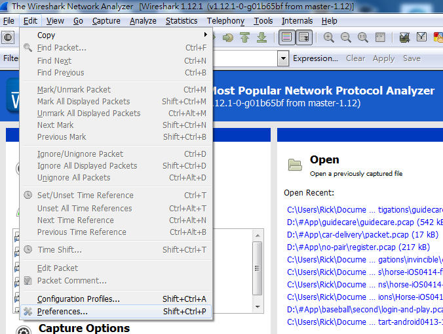
Task: Toggle Auto scroll in live capture
Action: tap(304, 37)
